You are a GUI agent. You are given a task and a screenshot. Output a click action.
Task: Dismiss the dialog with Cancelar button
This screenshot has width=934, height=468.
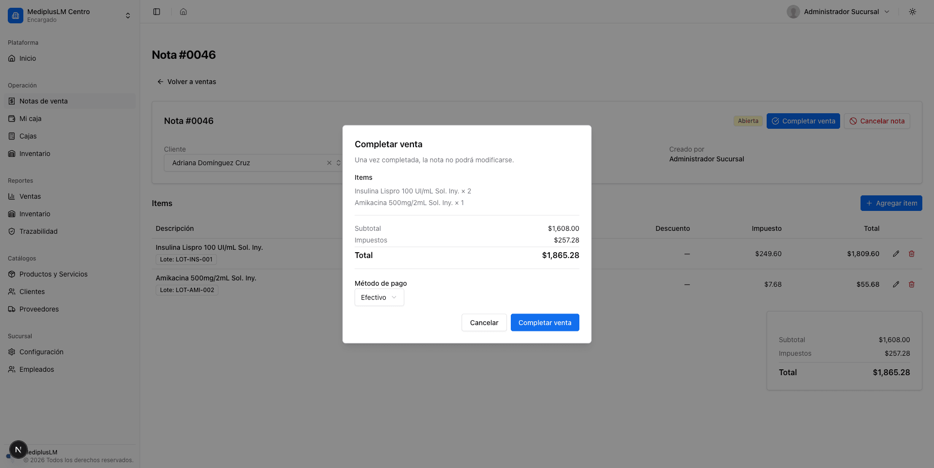(484, 323)
